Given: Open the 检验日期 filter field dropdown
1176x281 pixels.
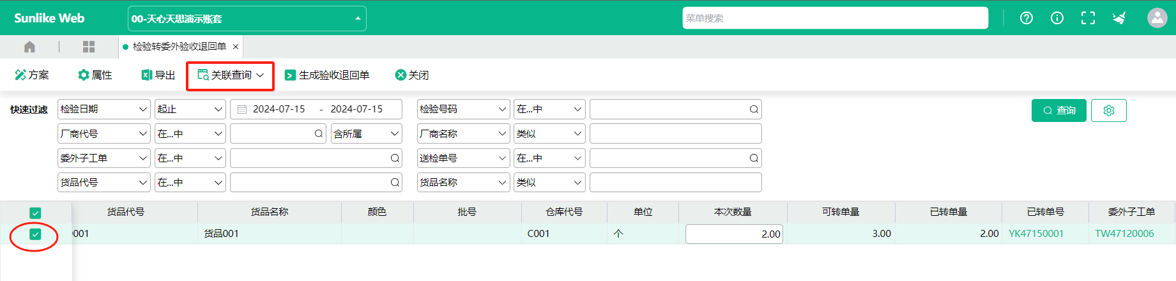Looking at the screenshot, I should (104, 109).
